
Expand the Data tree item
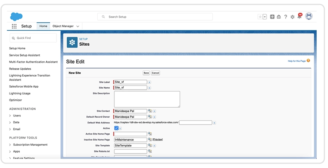tap(10, 122)
